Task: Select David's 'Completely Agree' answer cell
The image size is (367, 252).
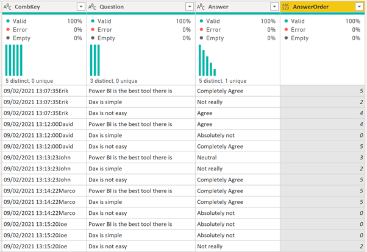Action: tap(238, 147)
